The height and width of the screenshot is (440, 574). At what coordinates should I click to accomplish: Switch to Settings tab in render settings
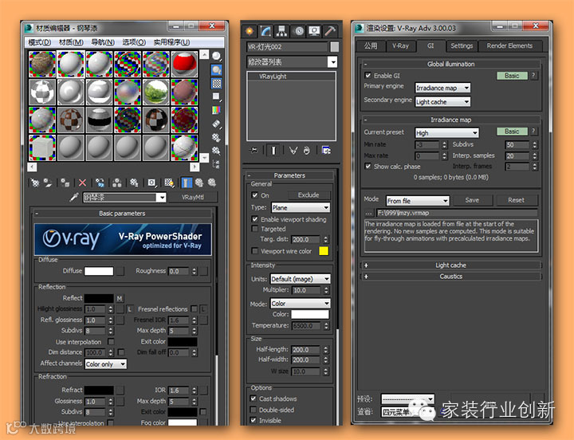pos(462,46)
